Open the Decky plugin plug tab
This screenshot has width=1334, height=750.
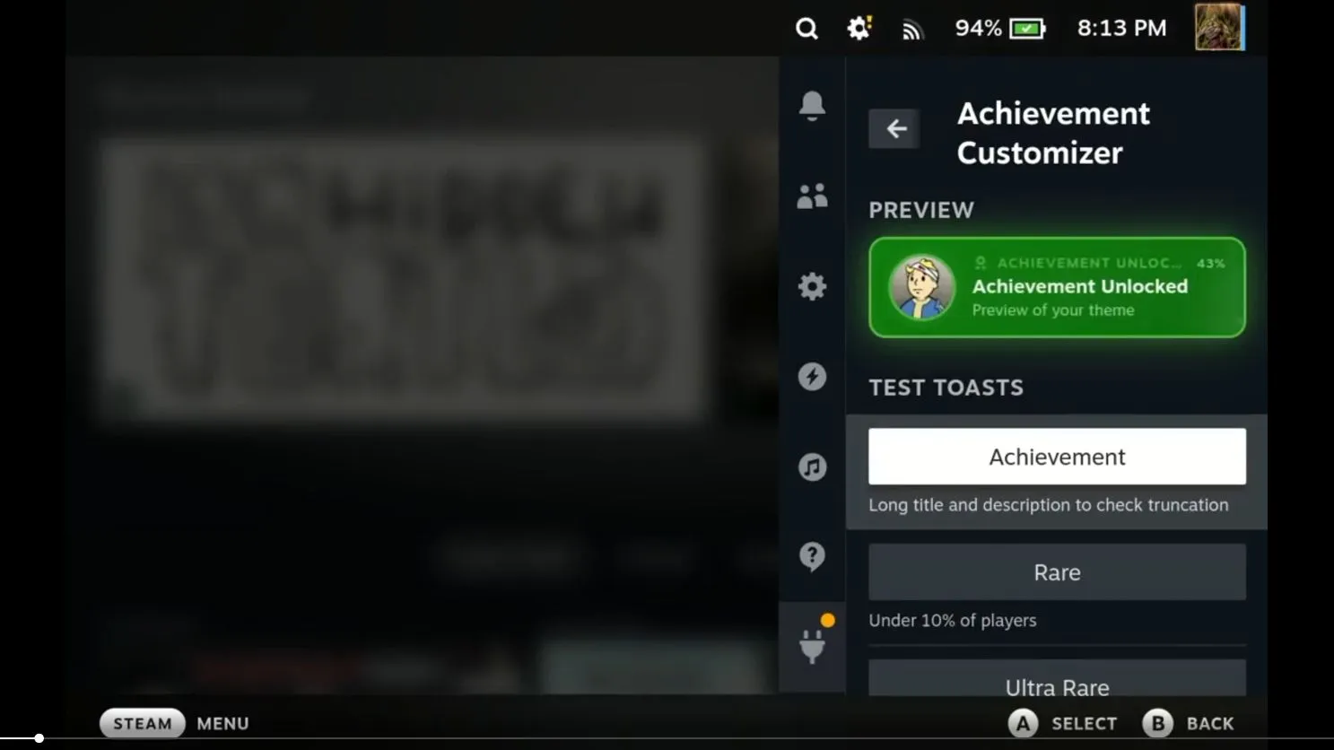[x=812, y=646]
